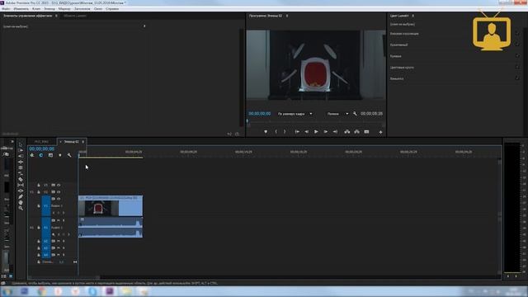Select the video clip on V1

(111, 205)
